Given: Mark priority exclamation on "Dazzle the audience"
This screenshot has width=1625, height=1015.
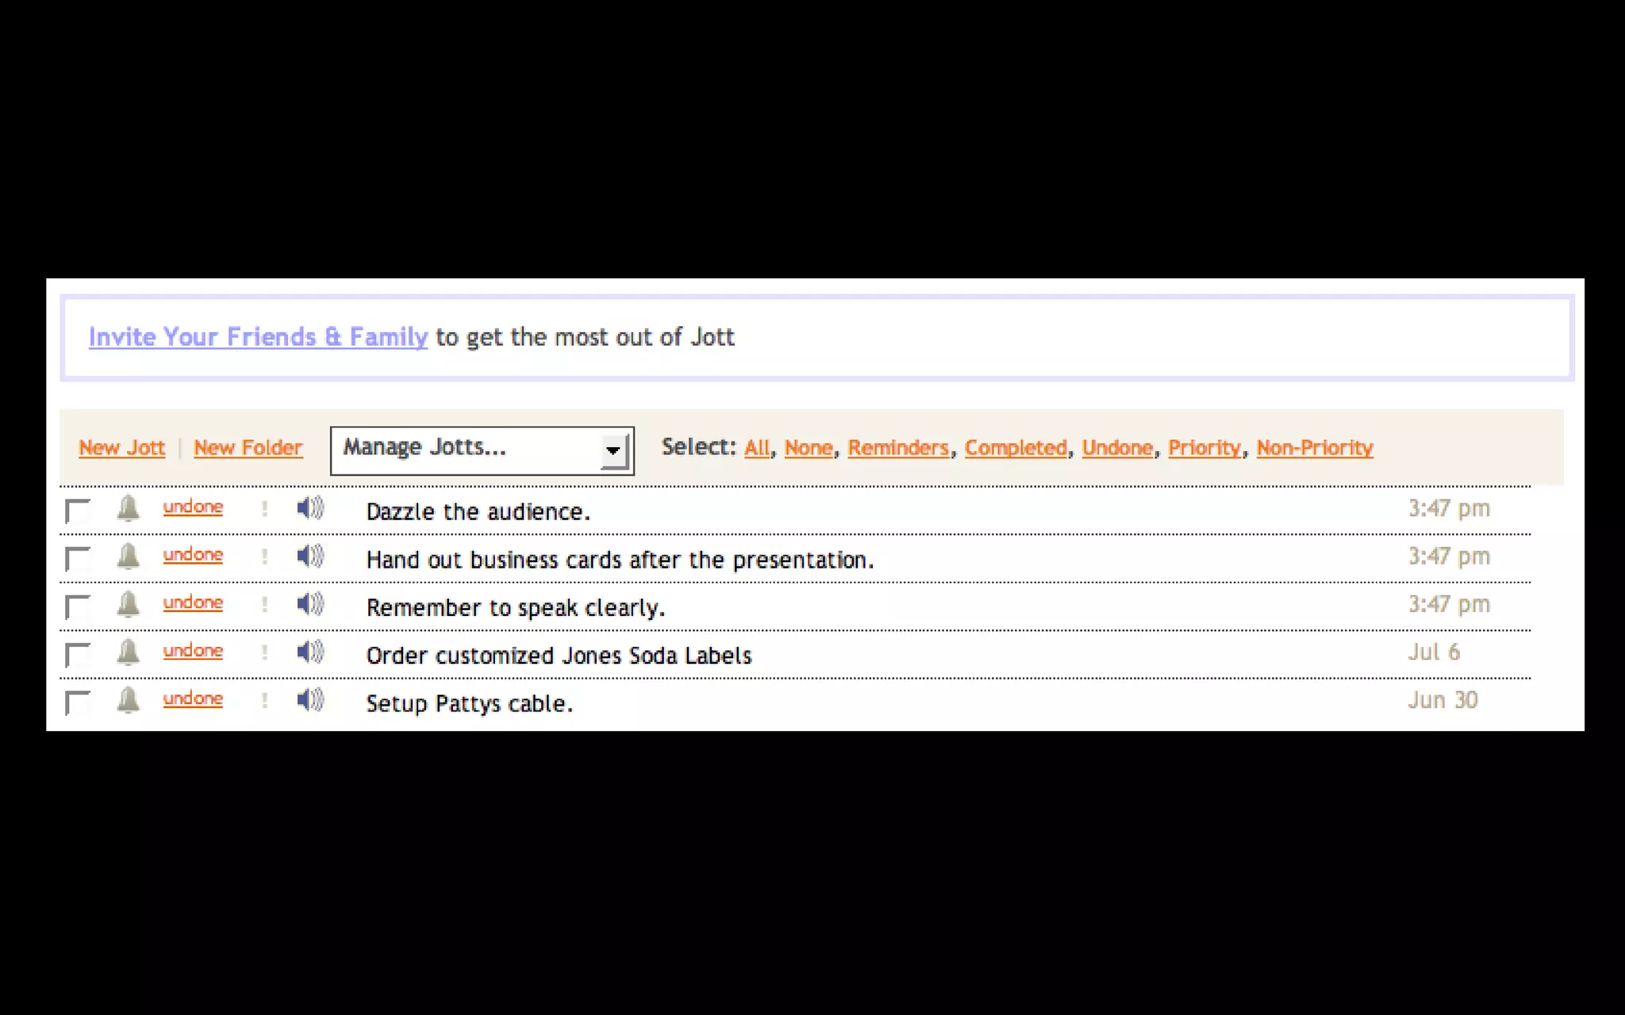Looking at the screenshot, I should pyautogui.click(x=264, y=508).
